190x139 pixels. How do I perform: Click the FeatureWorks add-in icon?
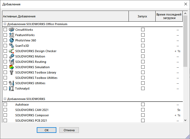coord(12,35)
